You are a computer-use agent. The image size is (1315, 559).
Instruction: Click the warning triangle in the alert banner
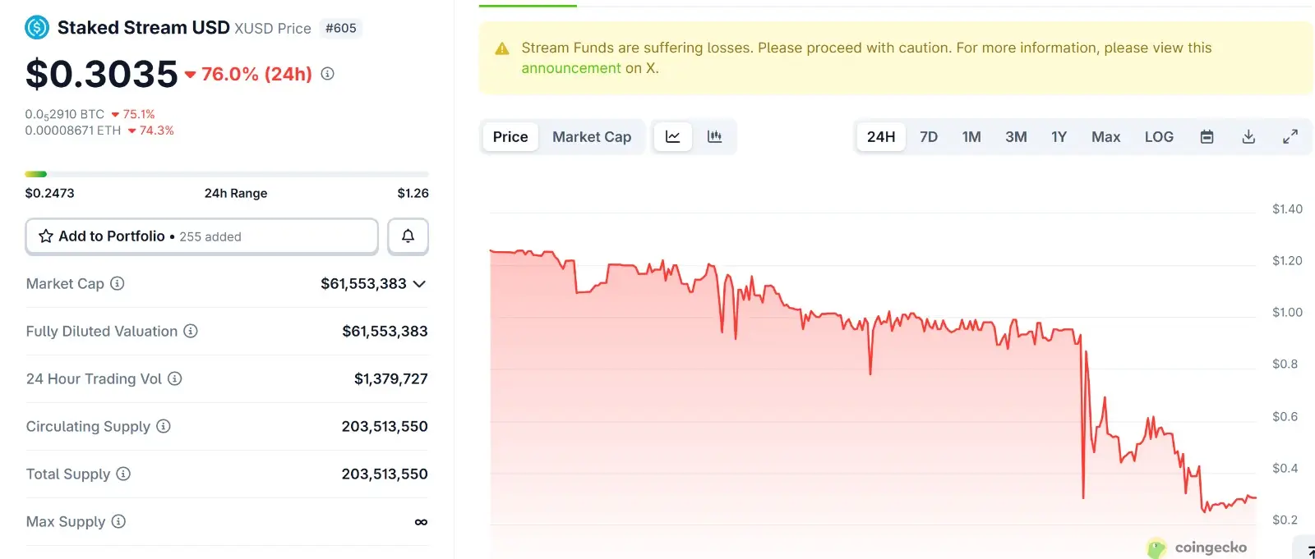[500, 48]
